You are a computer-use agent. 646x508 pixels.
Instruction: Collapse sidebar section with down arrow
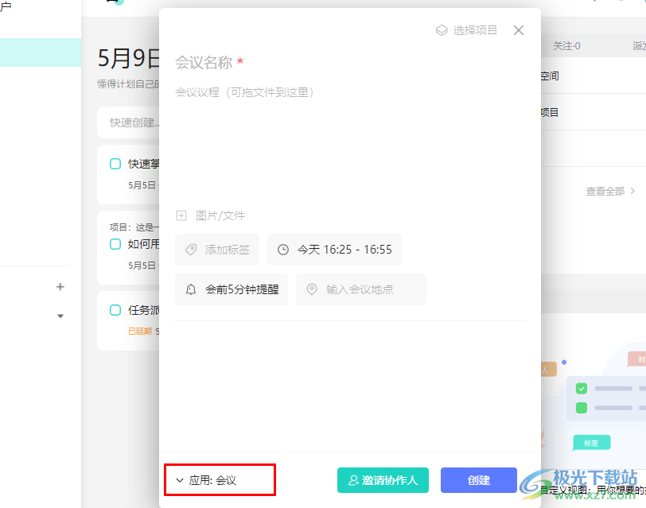click(x=60, y=316)
